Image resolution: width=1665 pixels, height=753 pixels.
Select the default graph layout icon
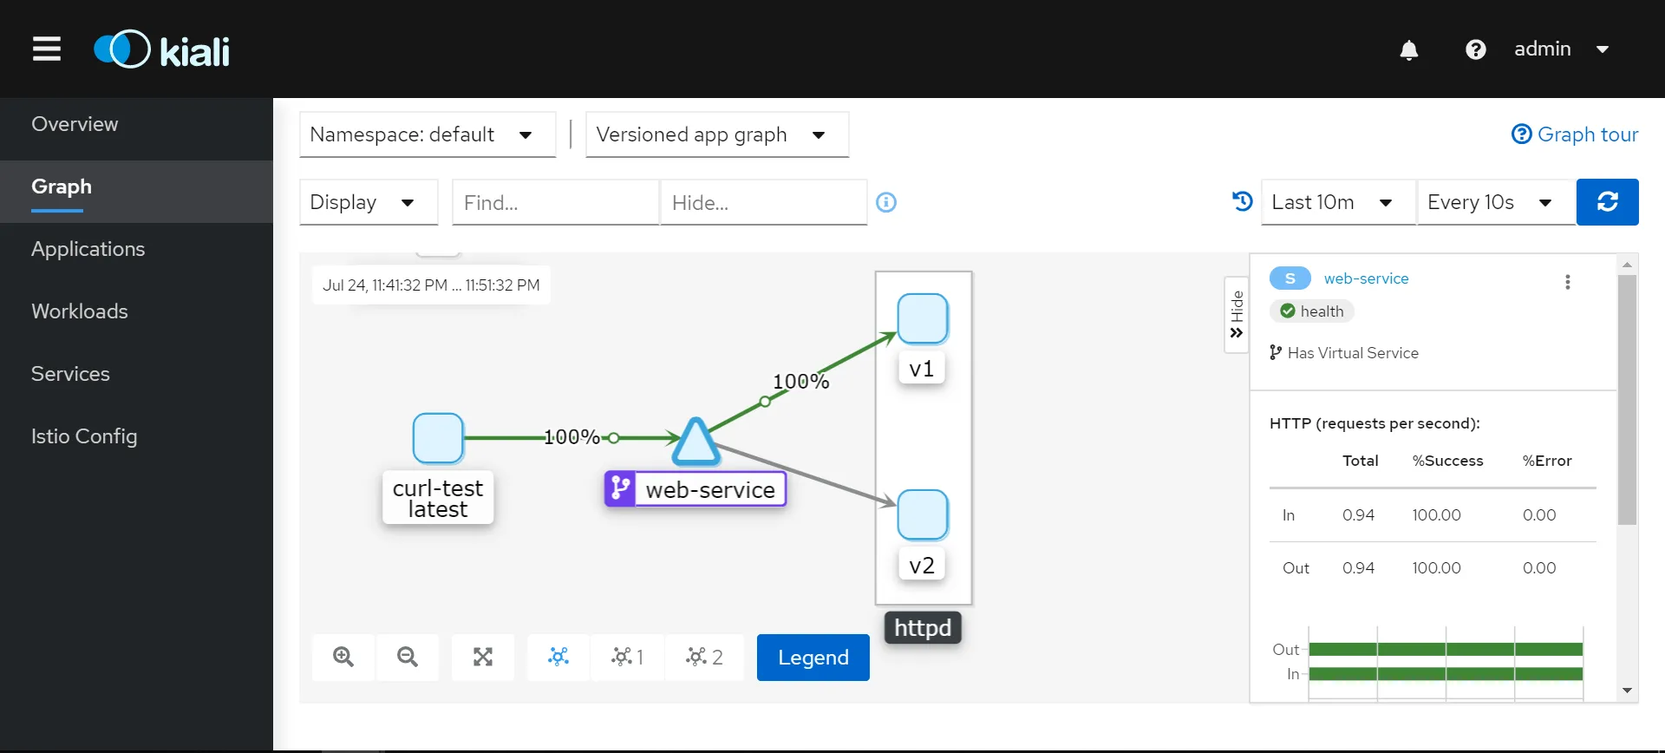point(558,657)
